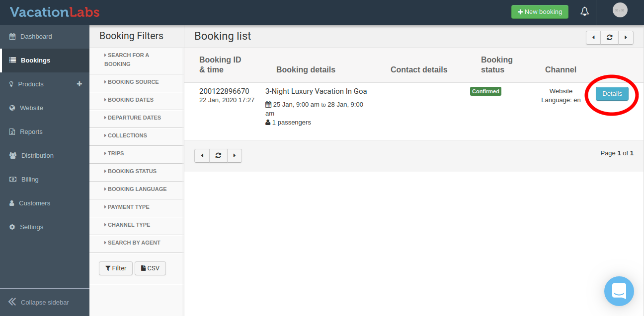Open Details for the Goa booking
Image resolution: width=644 pixels, height=316 pixels.
pyautogui.click(x=612, y=94)
